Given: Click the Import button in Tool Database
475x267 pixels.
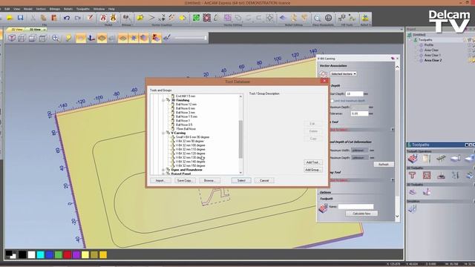Looking at the screenshot, I should pos(160,180).
